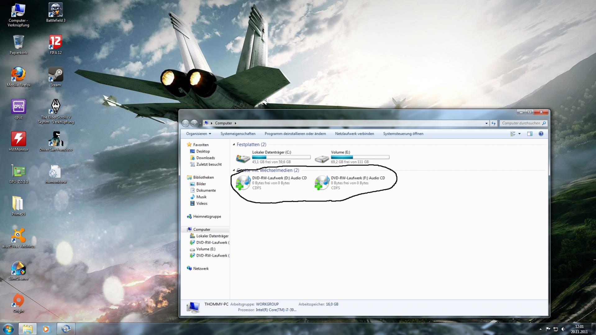Open address bar history dropdown
596x335 pixels.
pos(486,123)
